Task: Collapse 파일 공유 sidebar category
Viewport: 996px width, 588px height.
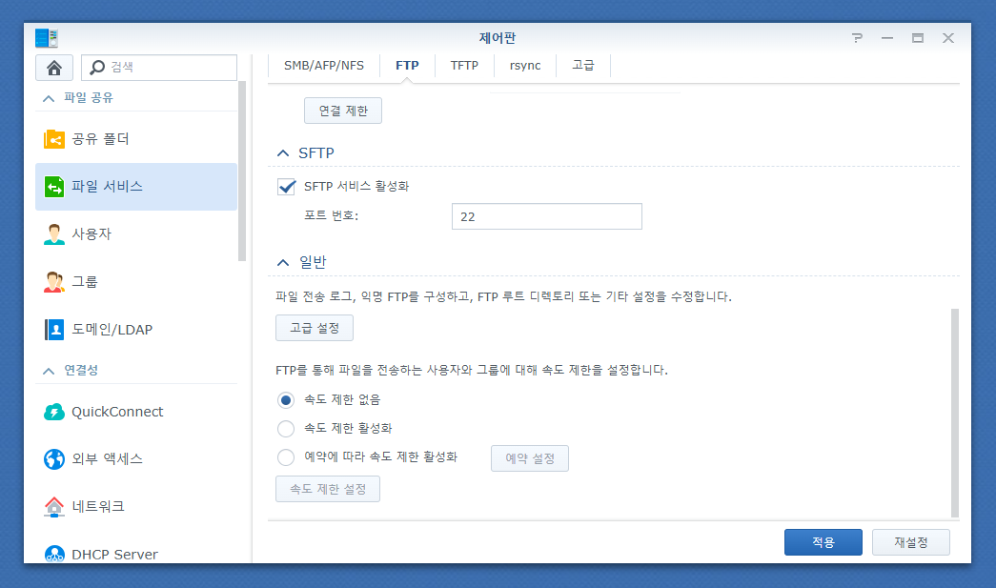Action: 49,98
